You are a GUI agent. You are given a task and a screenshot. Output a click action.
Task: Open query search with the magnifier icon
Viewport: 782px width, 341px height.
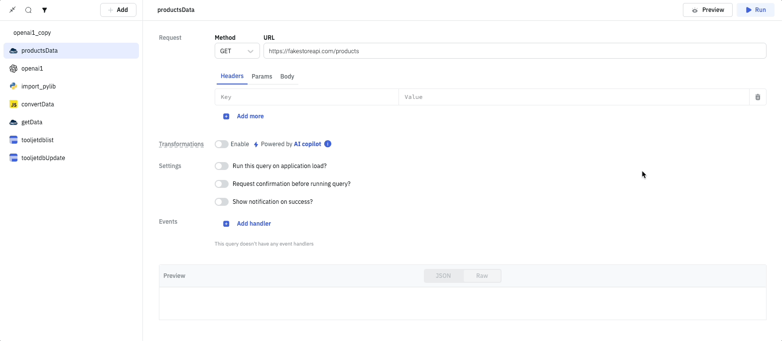click(x=28, y=10)
